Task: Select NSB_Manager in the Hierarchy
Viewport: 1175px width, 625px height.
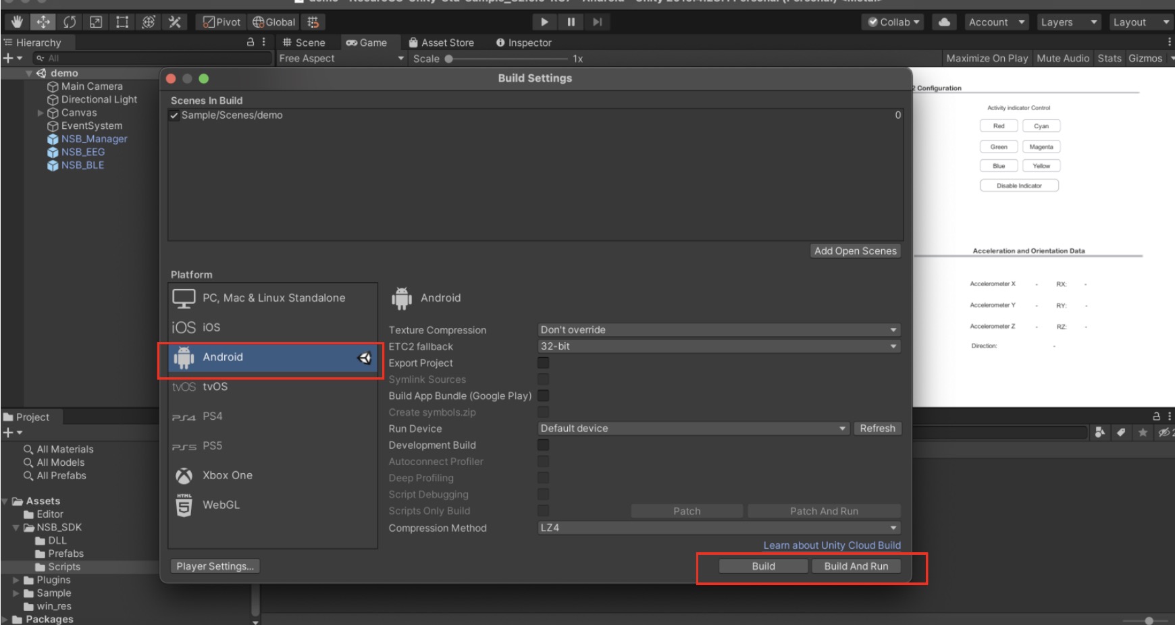Action: tap(93, 138)
